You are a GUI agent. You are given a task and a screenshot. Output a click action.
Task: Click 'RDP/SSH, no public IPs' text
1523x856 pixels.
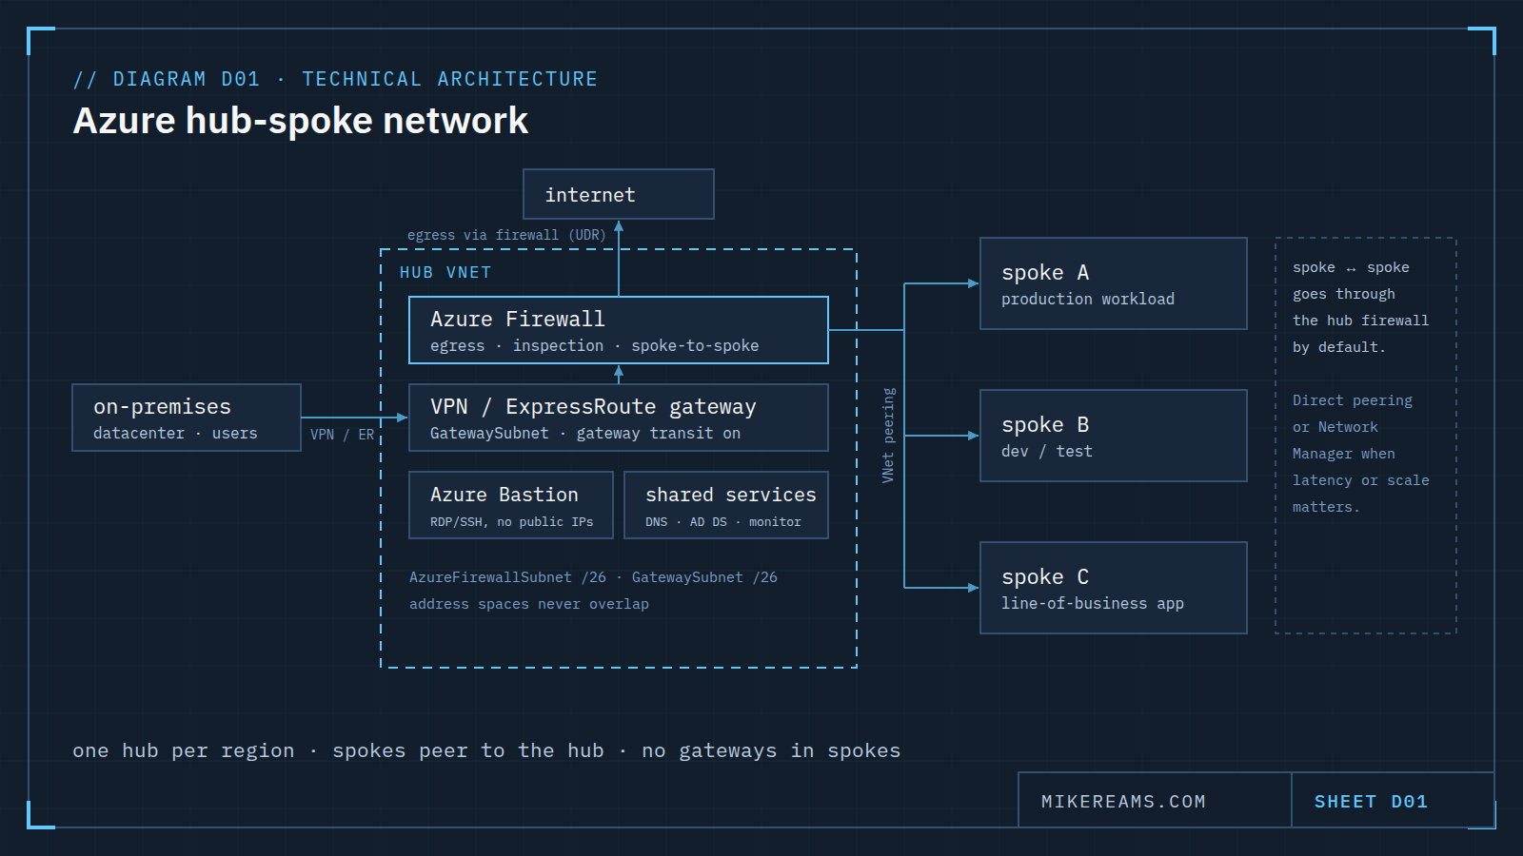[511, 522]
